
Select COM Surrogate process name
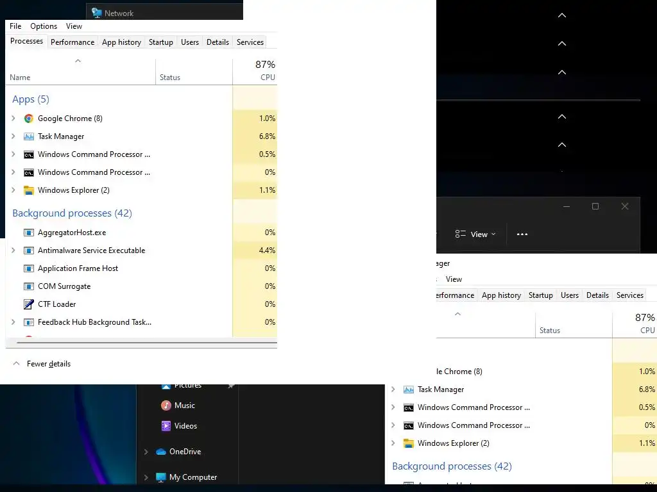(64, 286)
